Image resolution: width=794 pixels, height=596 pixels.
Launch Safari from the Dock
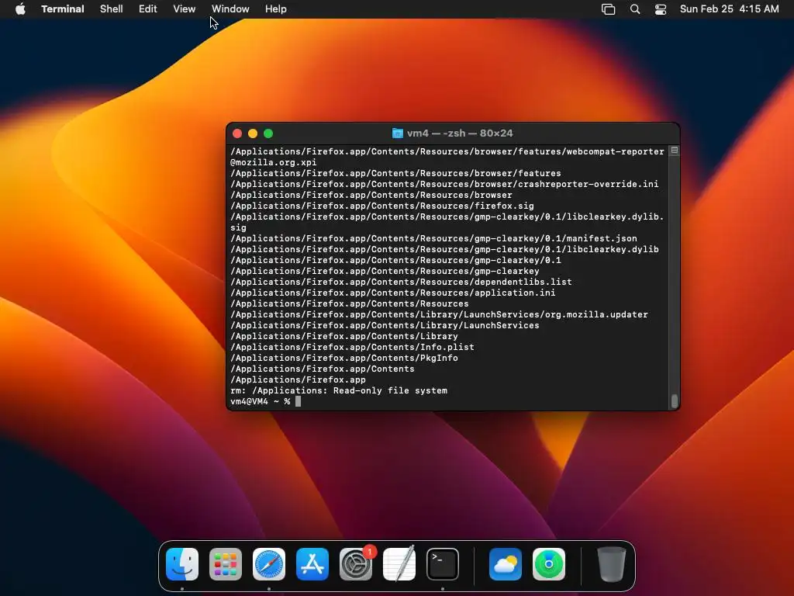[269, 564]
